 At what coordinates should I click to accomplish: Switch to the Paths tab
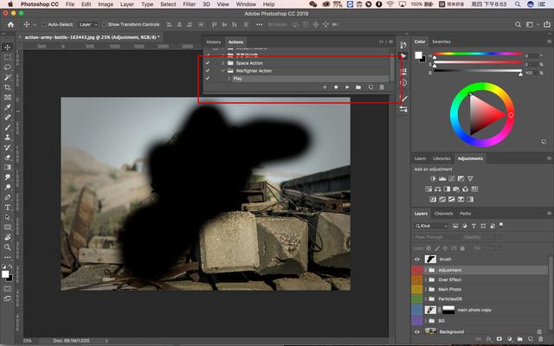tap(466, 214)
